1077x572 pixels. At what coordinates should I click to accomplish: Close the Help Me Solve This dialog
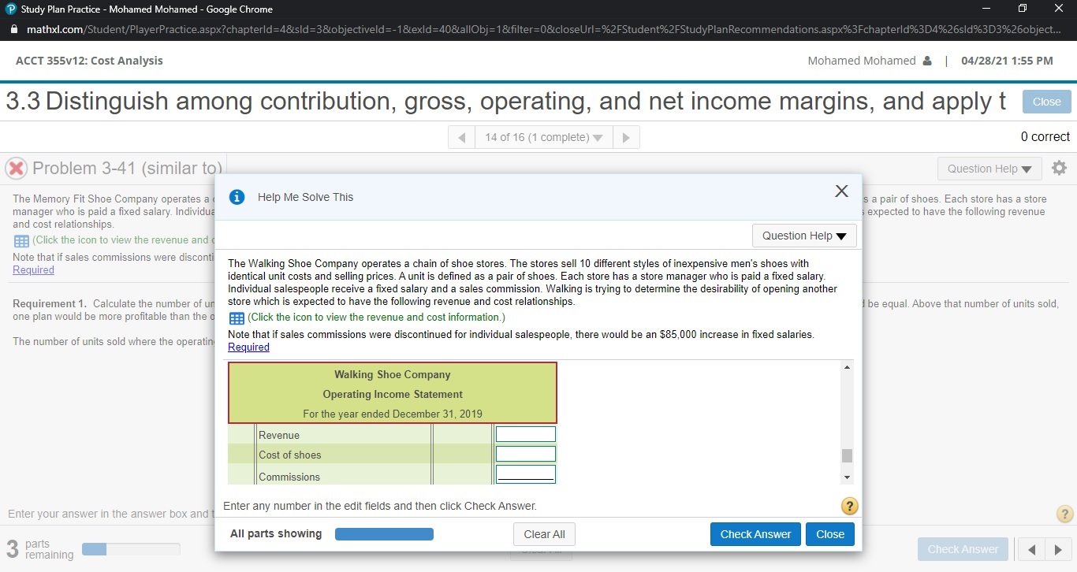click(x=841, y=191)
